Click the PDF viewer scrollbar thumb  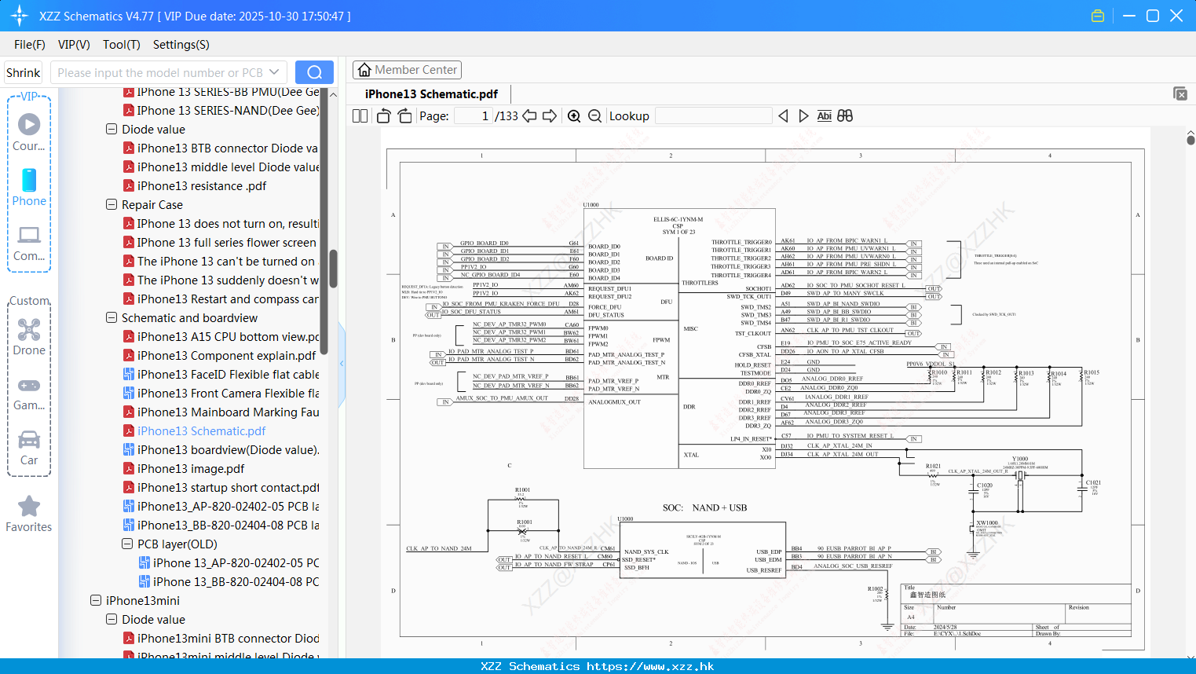coord(1191,140)
